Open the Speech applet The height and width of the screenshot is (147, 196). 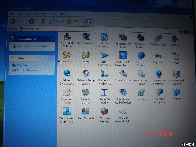(141, 95)
